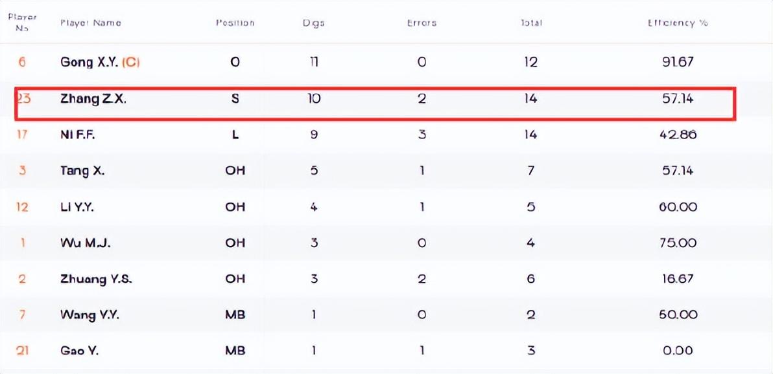
Task: Select the Efficiency % column header
Action: click(x=678, y=23)
